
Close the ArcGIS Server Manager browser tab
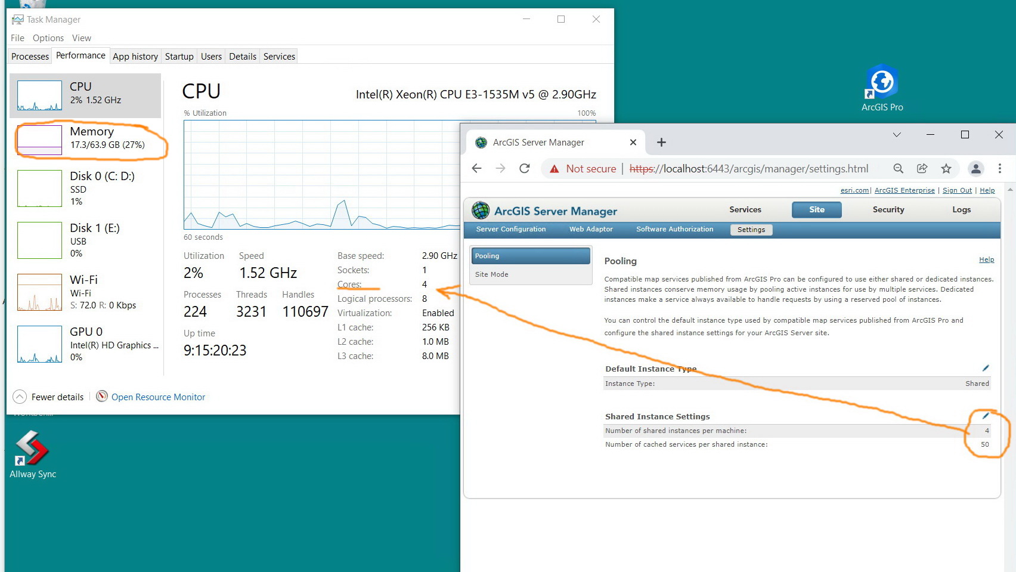(633, 143)
